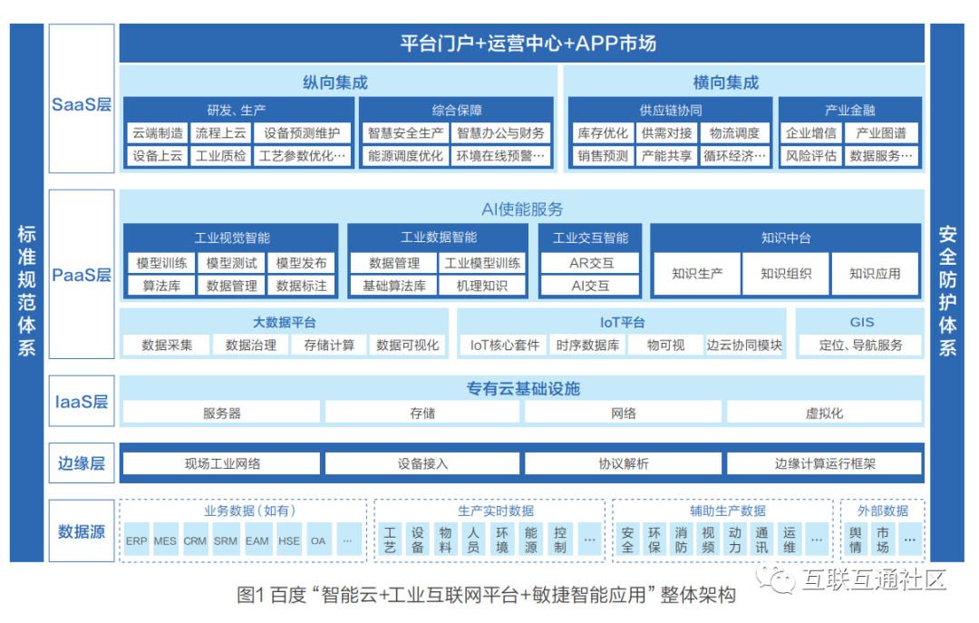
Task: Select the 智慧安全生产 box
Action: (x=406, y=133)
